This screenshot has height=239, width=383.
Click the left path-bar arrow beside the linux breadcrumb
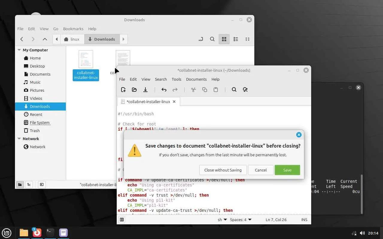57,39
